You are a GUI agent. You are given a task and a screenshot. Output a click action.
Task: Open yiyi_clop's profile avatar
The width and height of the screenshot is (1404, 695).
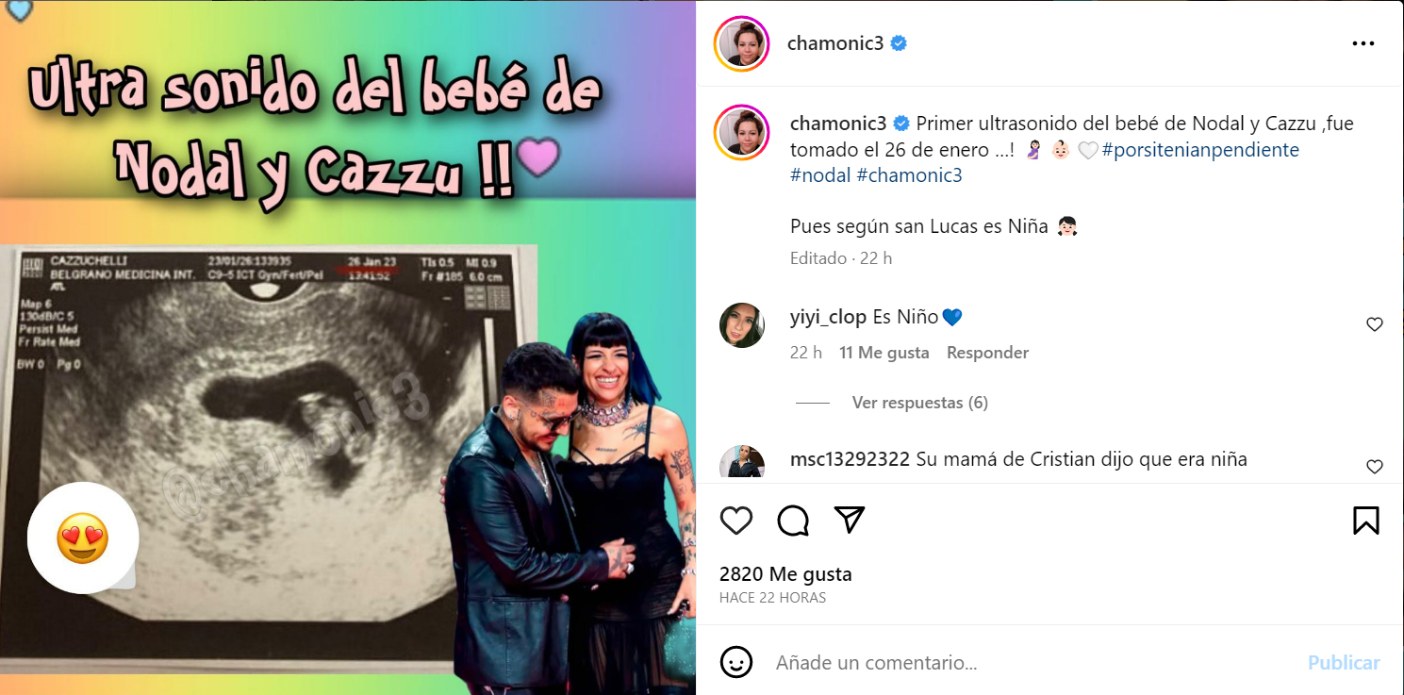click(x=742, y=325)
